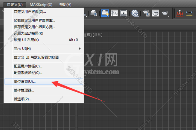Open 单位设置(U)... dialog
This screenshot has width=196, height=130.
pos(44,82)
